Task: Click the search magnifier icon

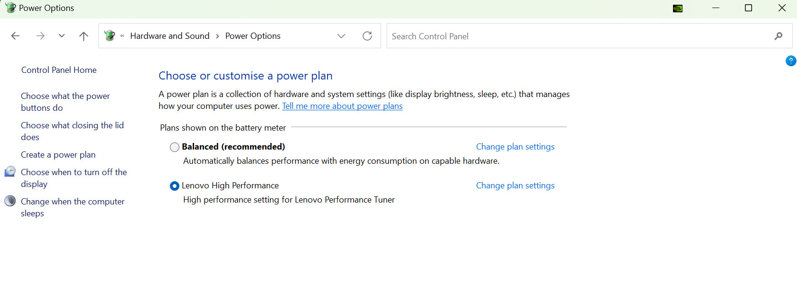Action: (779, 36)
